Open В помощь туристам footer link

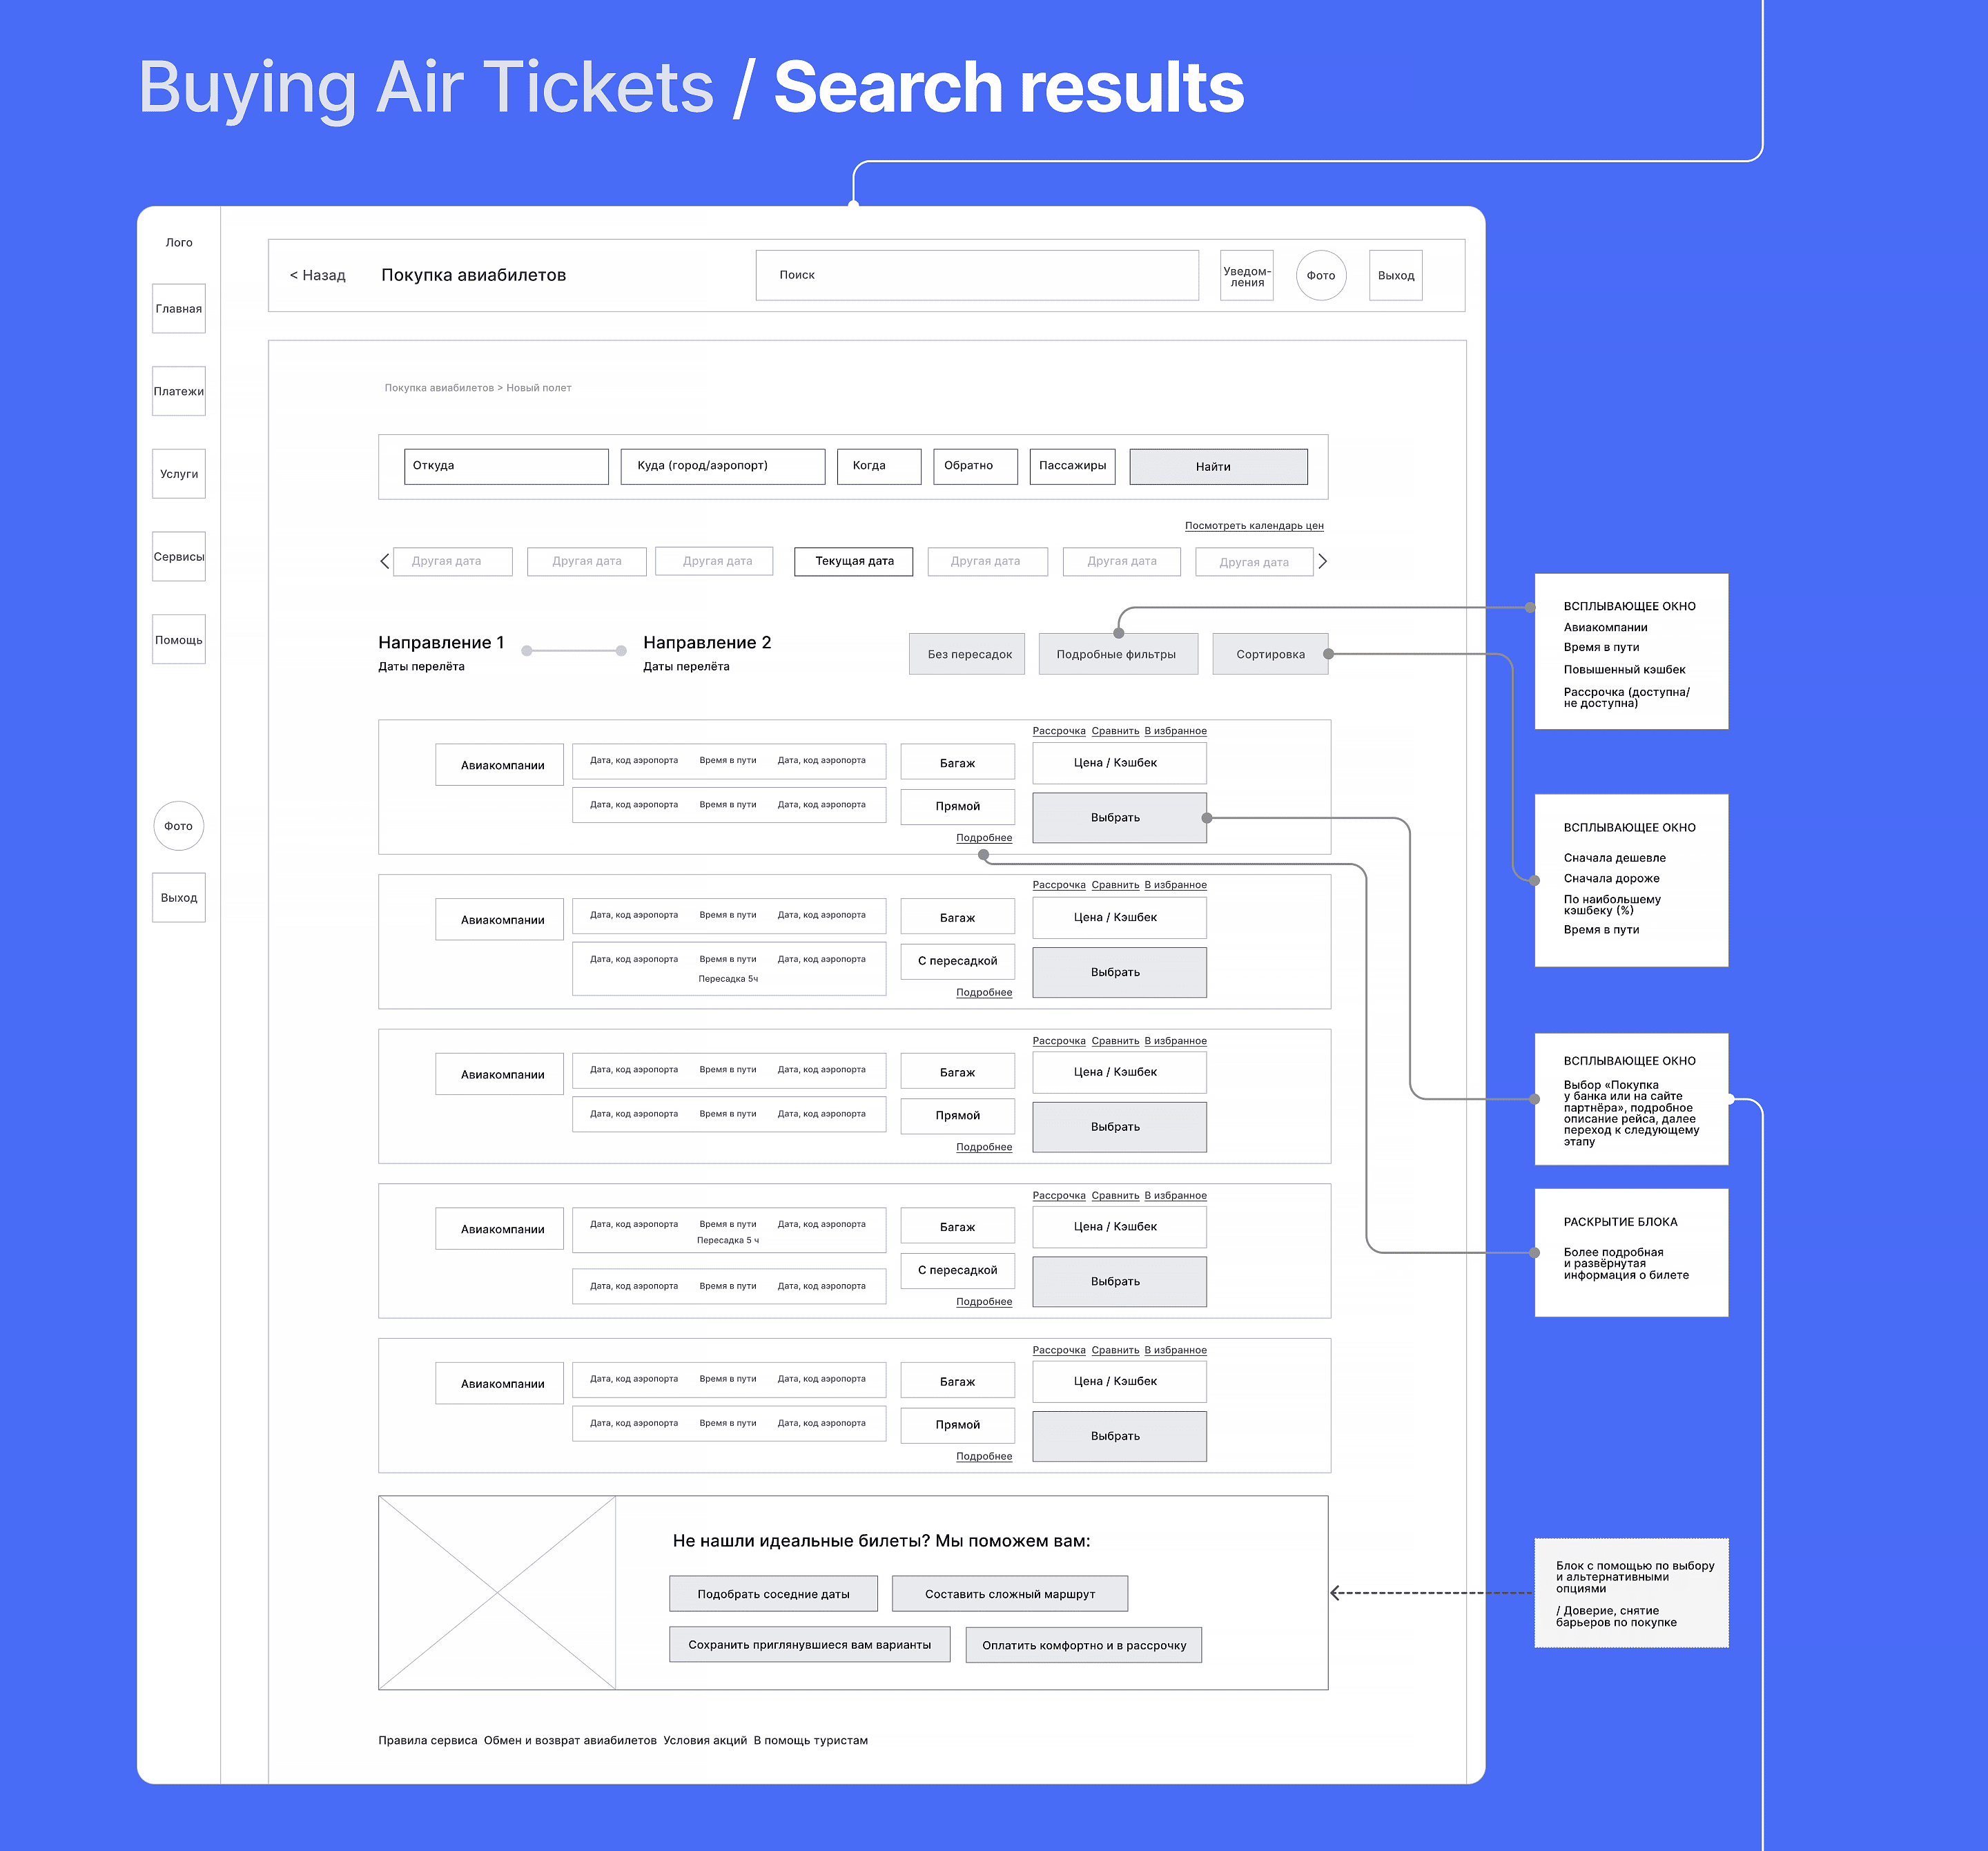[811, 1741]
